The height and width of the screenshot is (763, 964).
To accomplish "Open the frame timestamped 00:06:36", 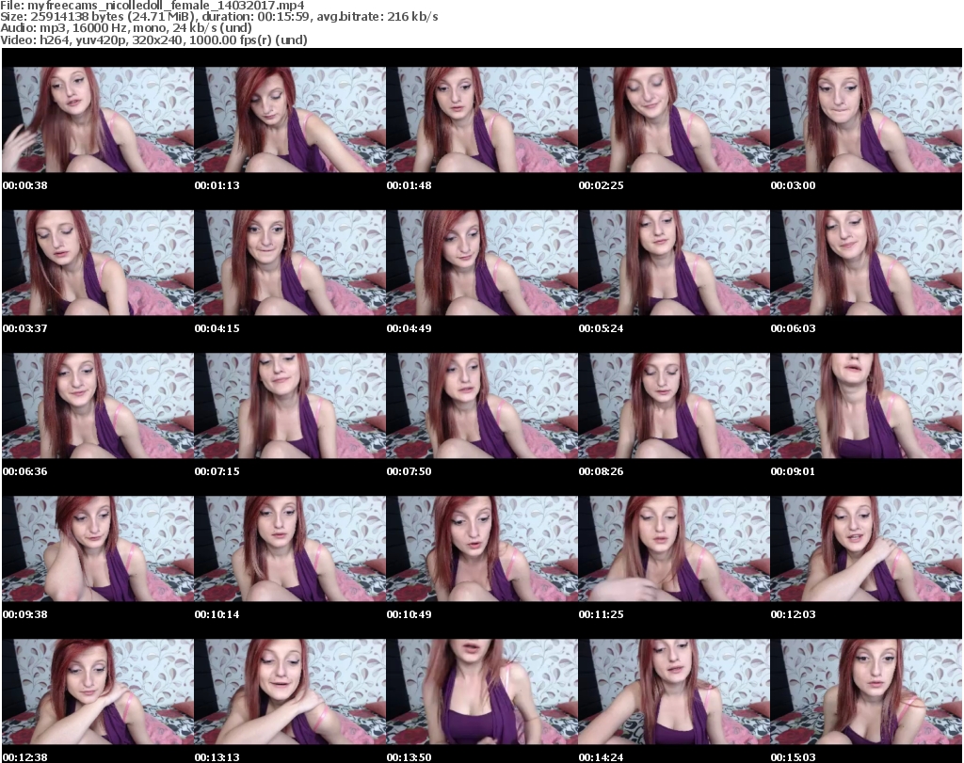I will point(98,405).
